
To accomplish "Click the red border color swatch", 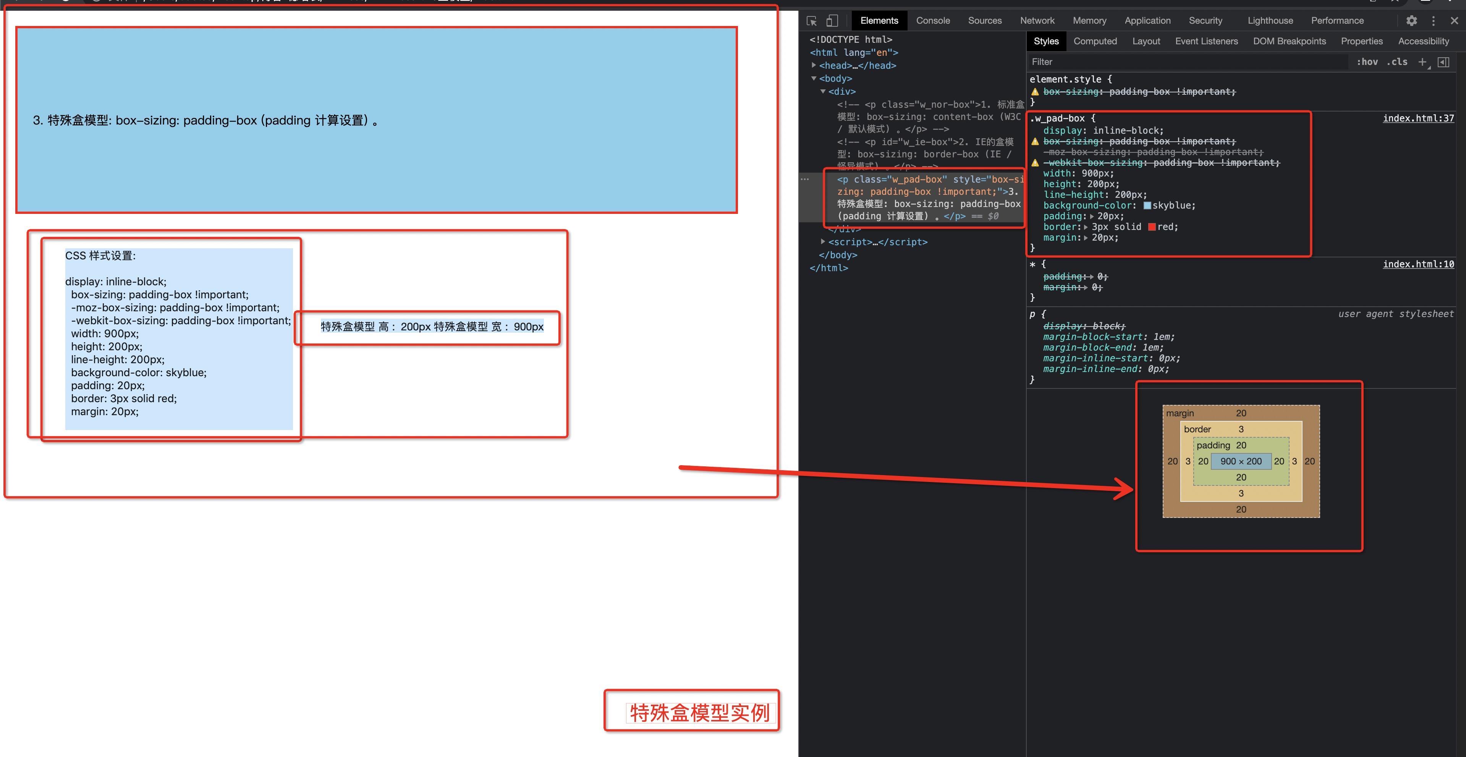I will point(1152,227).
